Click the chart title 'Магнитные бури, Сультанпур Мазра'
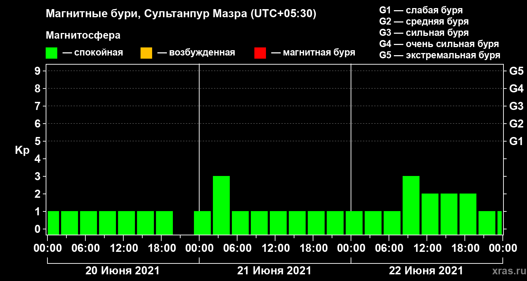Viewport: 527px width, 281px height. 146,14
